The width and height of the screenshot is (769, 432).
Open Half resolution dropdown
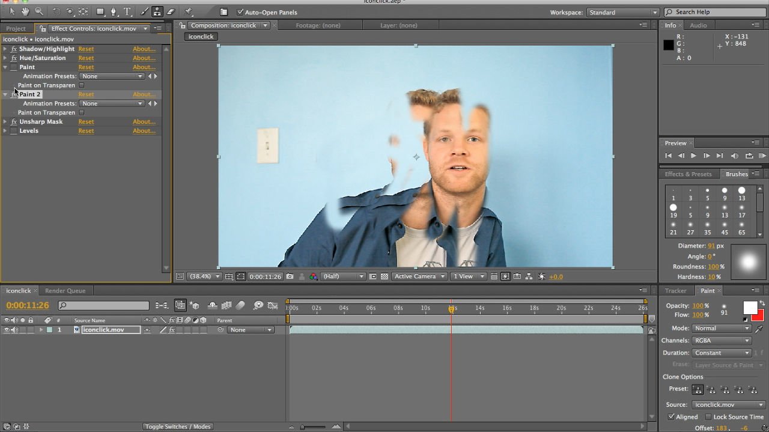click(x=343, y=276)
